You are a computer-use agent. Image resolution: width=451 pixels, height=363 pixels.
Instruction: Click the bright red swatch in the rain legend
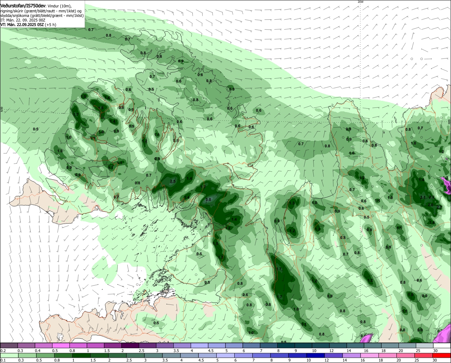442,356
